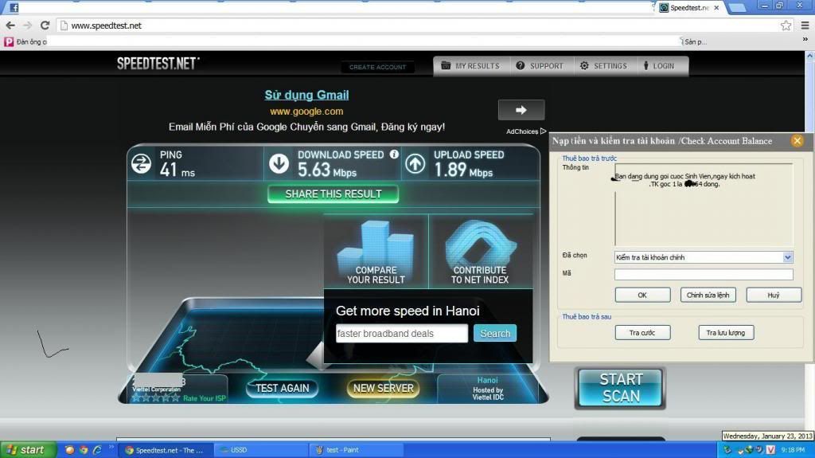Close the Speedtest.net tab

coord(716,8)
